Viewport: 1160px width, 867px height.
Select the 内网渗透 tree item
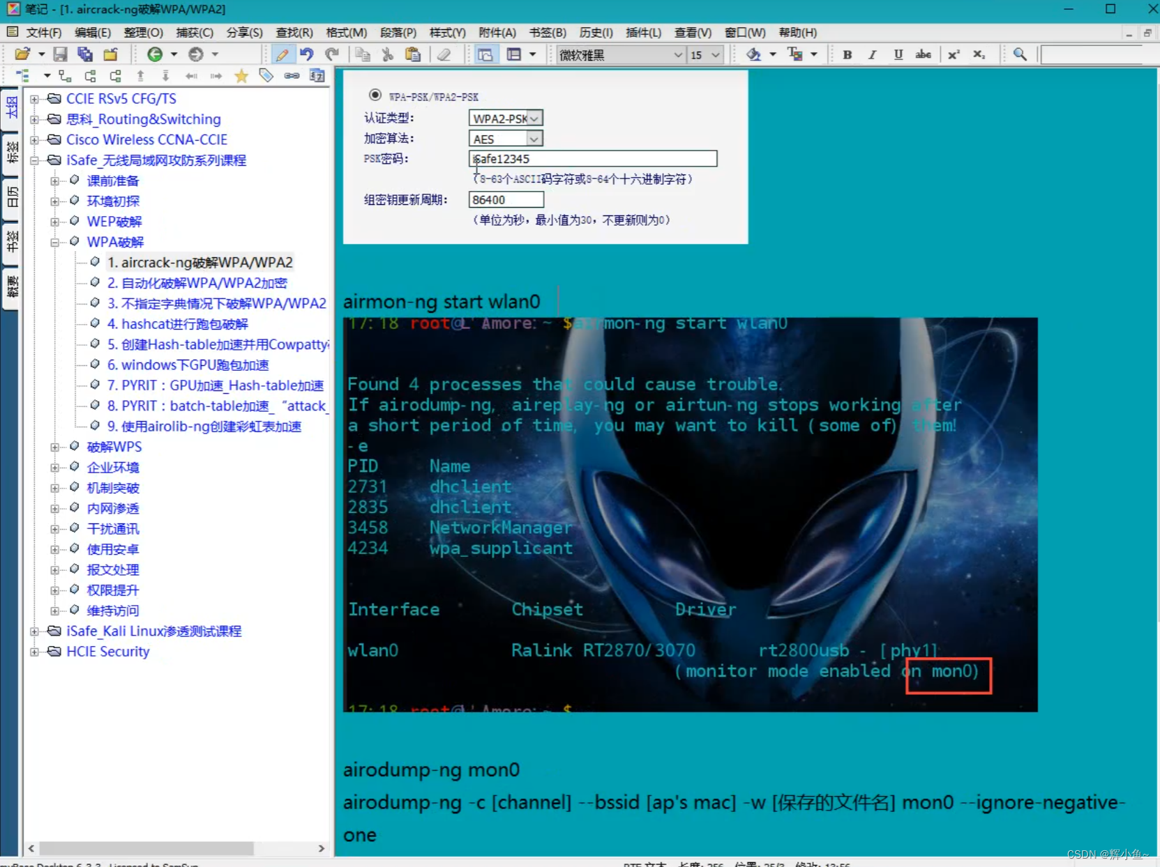point(113,509)
